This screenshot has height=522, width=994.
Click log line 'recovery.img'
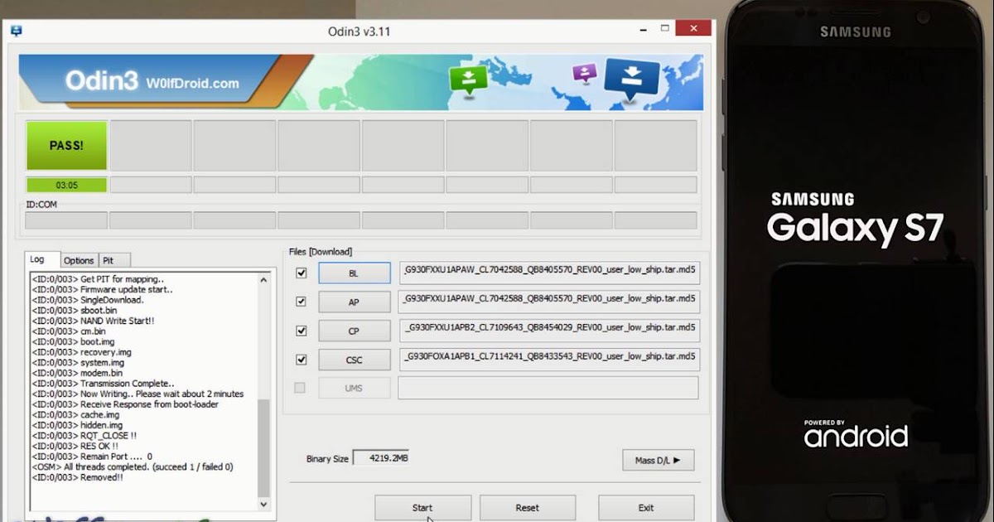point(81,352)
